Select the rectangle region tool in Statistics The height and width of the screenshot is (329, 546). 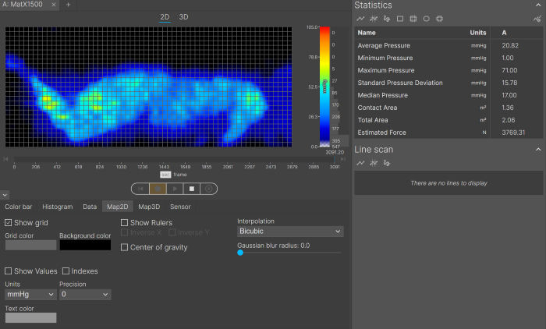click(x=400, y=18)
